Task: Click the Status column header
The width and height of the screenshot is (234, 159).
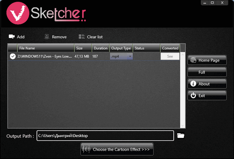Action: 146,48
